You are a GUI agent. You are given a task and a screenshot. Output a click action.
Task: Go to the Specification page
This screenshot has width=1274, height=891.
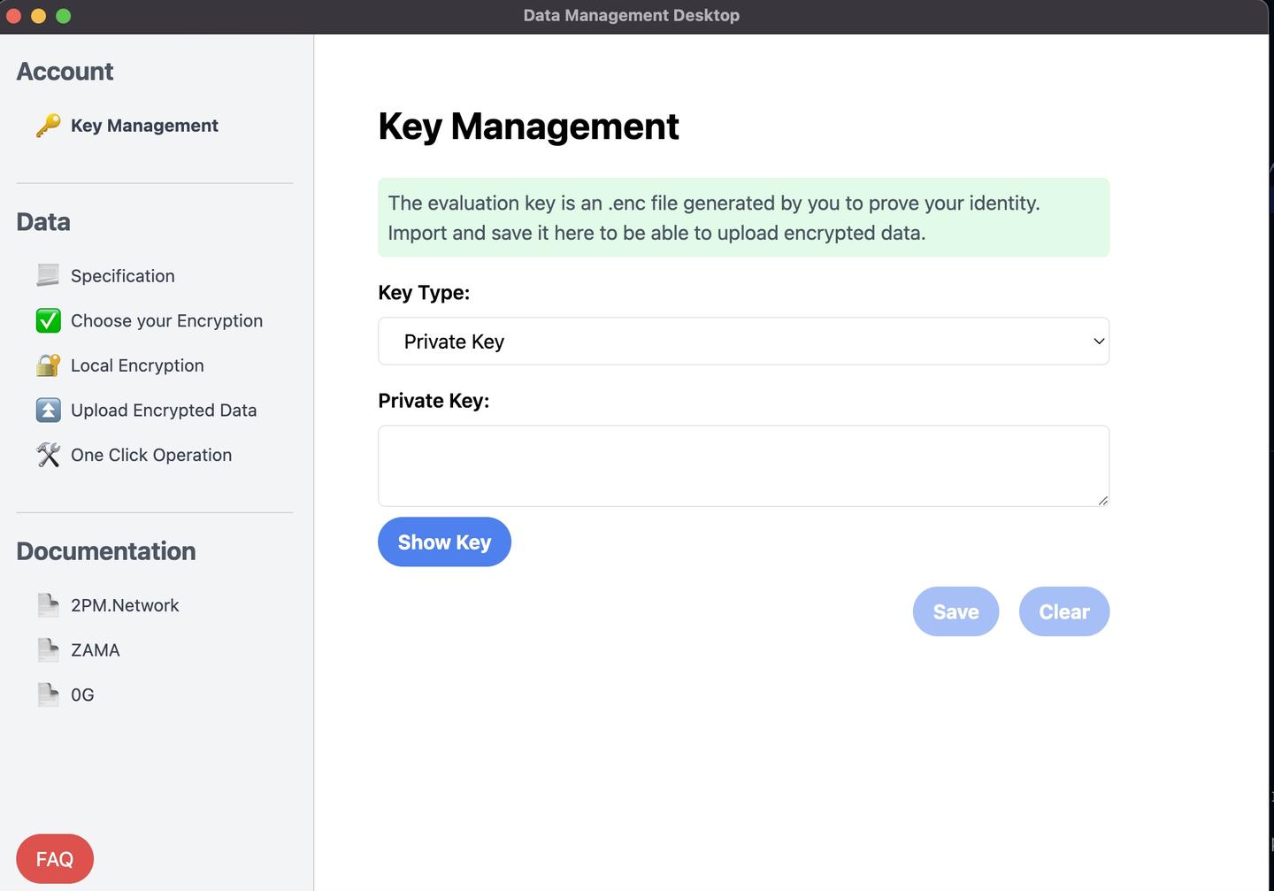point(123,276)
